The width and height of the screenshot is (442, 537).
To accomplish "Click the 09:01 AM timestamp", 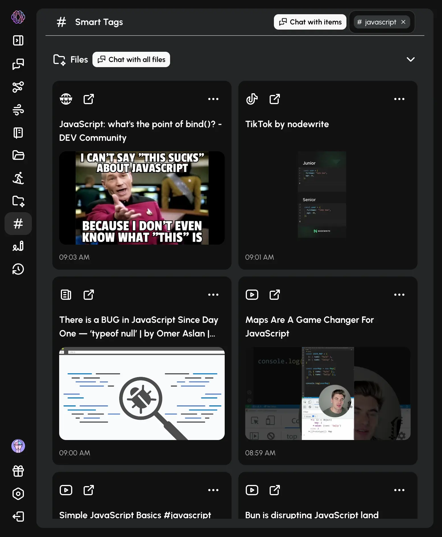I will [x=259, y=257].
